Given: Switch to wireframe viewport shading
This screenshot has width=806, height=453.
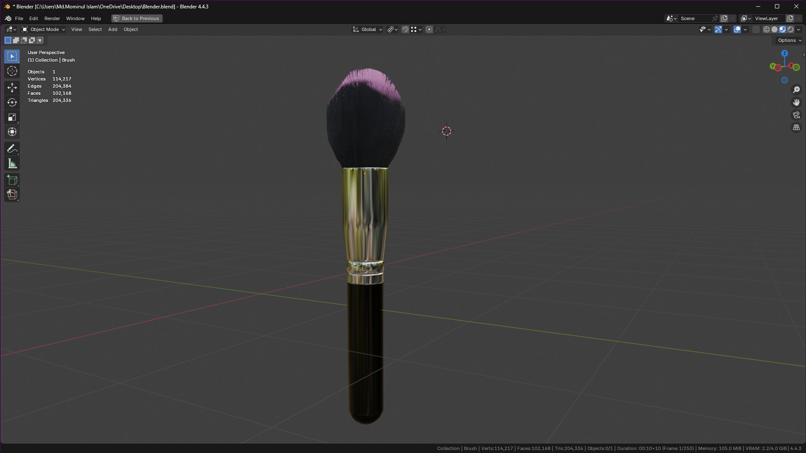Looking at the screenshot, I should [767, 29].
